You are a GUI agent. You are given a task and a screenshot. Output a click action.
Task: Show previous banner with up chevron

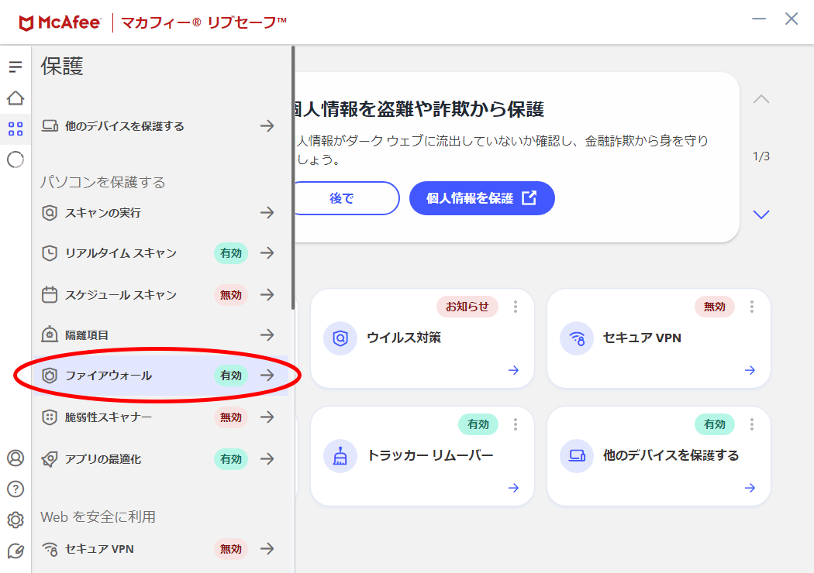[761, 99]
